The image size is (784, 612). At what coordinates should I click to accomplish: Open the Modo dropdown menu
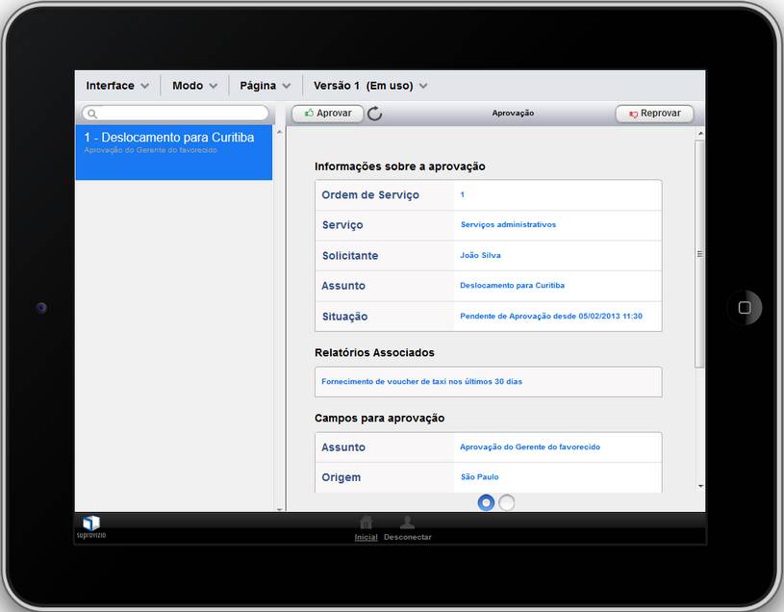coord(195,86)
